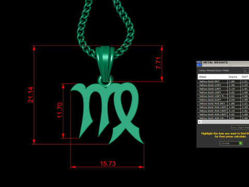Screen dimensions: 249x187
Task: Click the 11.70 dimension label
Action: (60, 110)
